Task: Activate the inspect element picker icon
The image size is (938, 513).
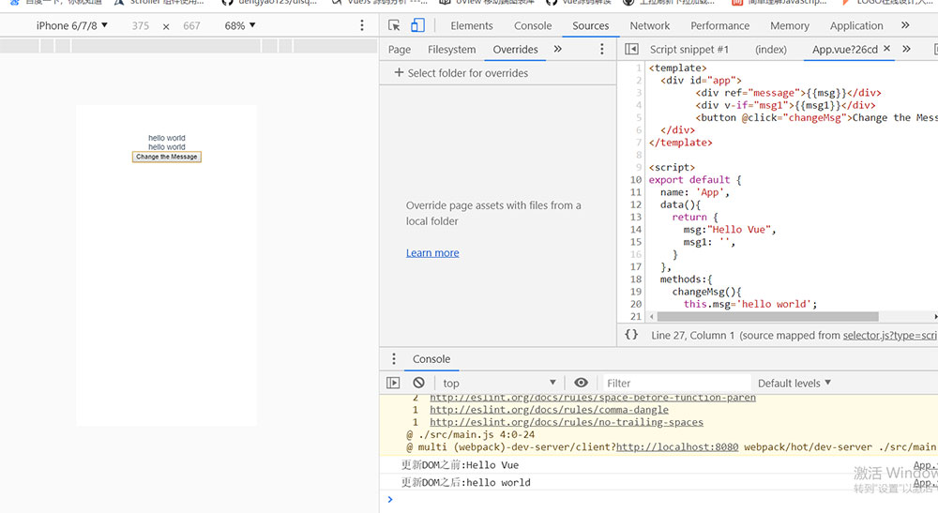Action: pos(394,25)
